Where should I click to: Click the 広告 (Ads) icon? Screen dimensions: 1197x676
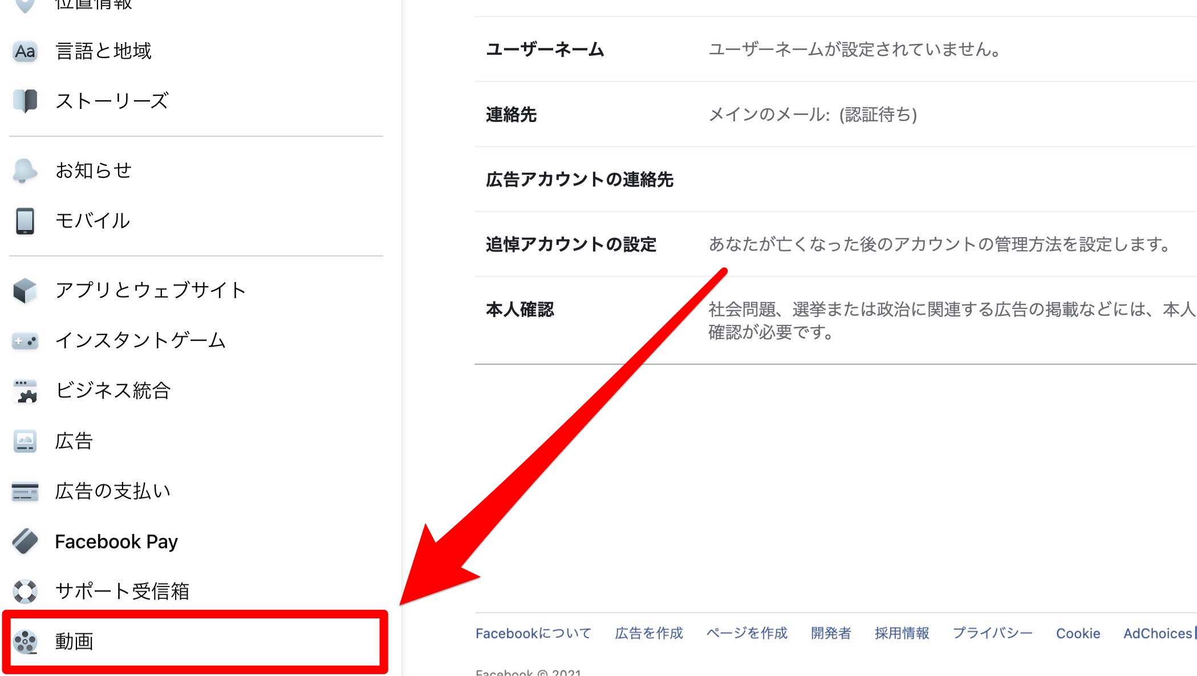point(26,440)
